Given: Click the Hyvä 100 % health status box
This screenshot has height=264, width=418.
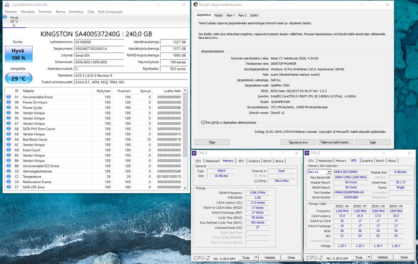Looking at the screenshot, I should pyautogui.click(x=18, y=54).
